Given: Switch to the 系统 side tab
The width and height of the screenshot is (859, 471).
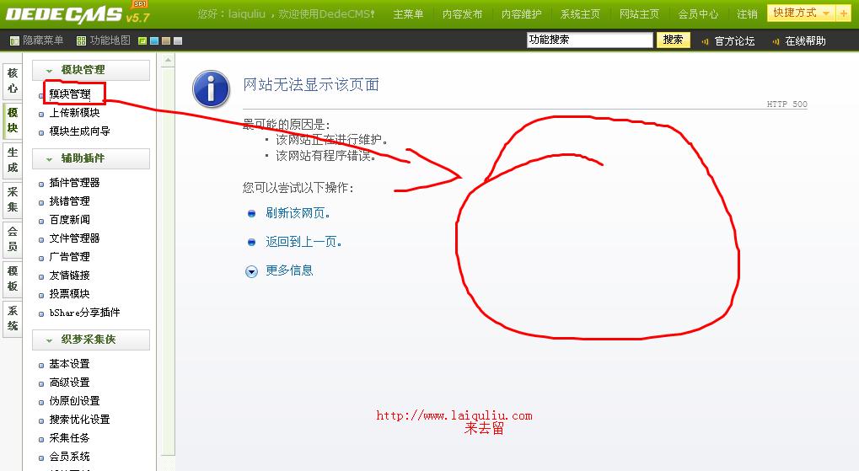Looking at the screenshot, I should coord(13,318).
